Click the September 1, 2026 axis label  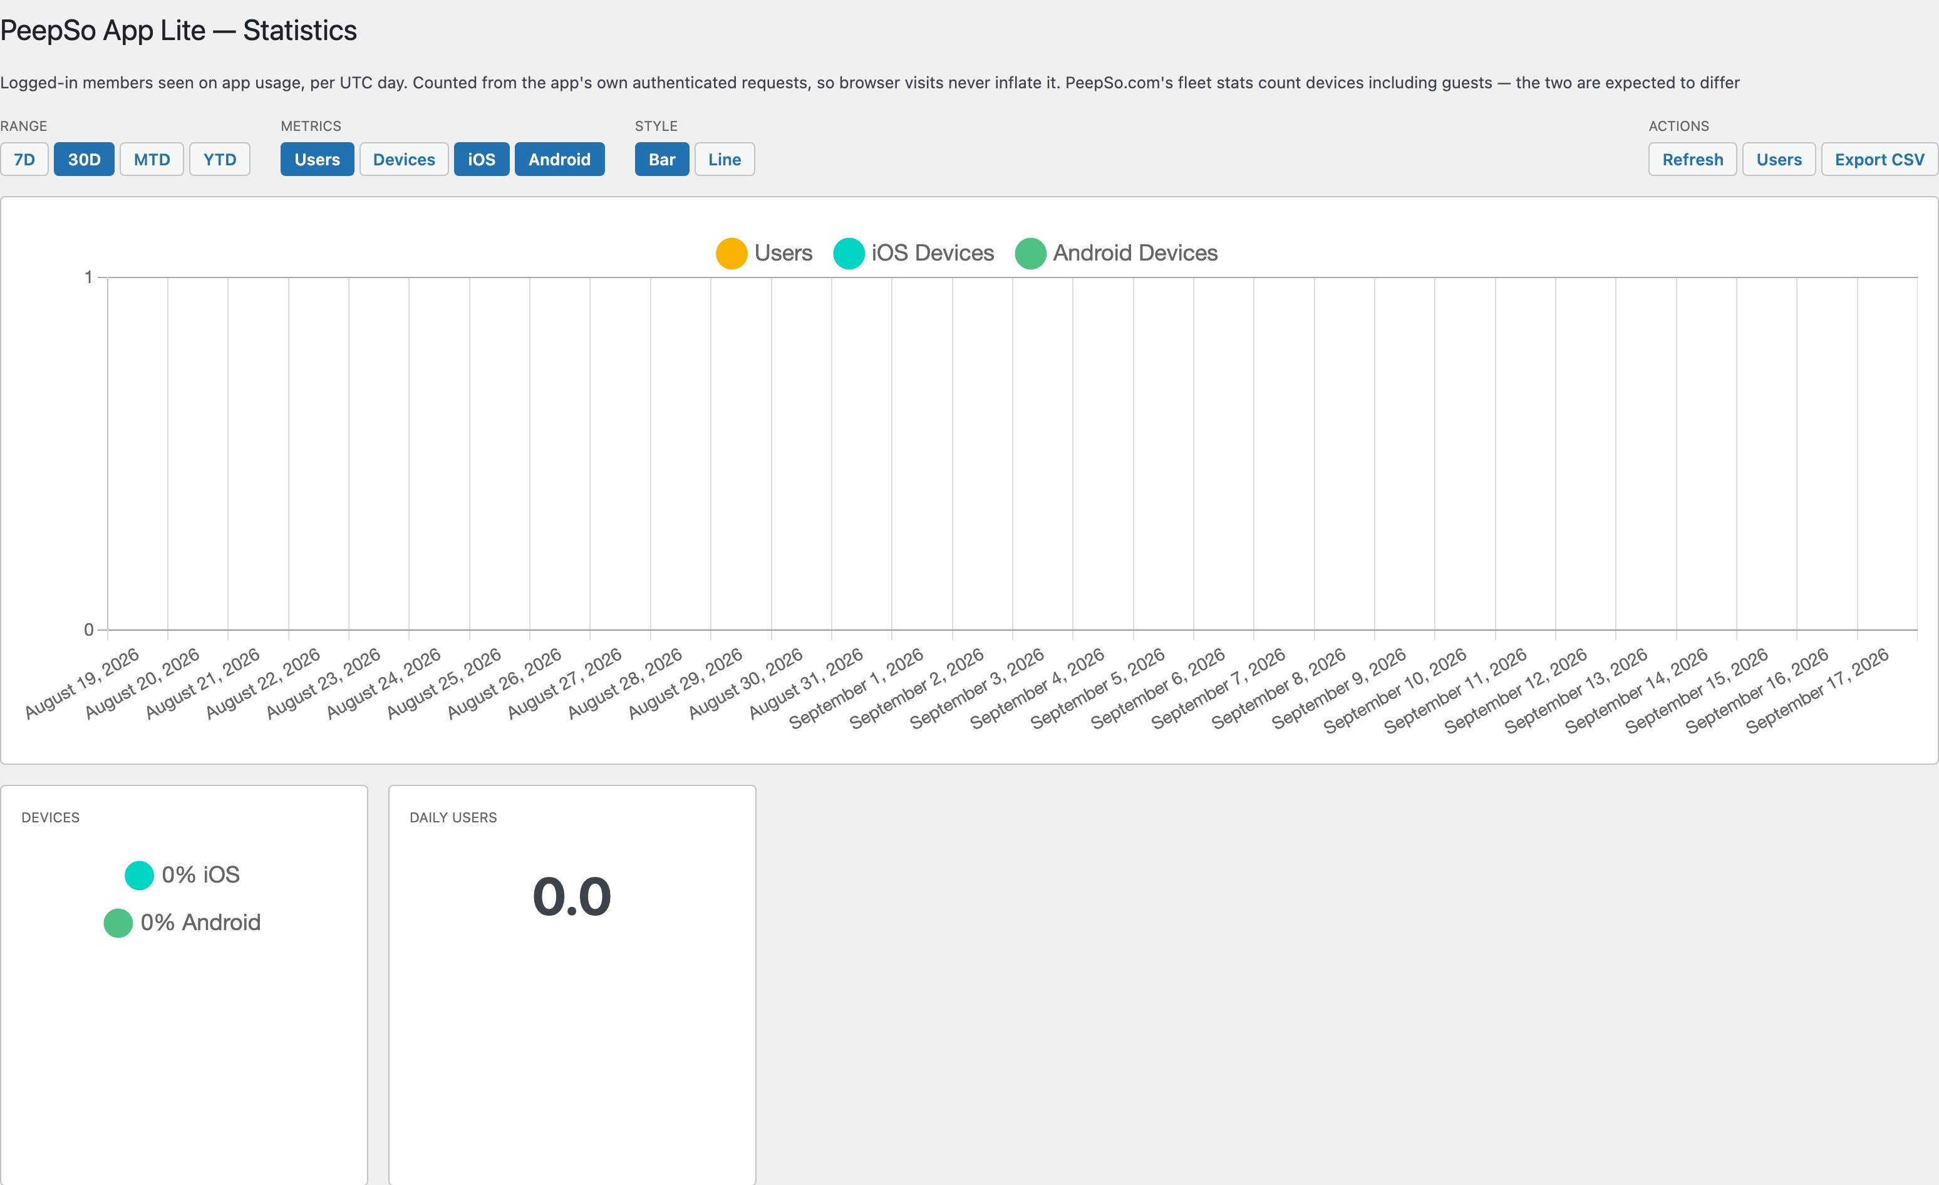pyautogui.click(x=856, y=688)
